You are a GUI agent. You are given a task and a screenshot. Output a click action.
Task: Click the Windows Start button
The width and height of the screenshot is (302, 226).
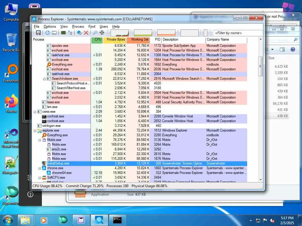pyautogui.click(x=8, y=220)
